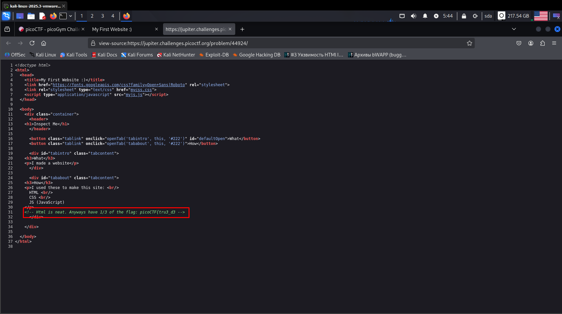
Task: Open the Kali applications menu
Action: pyautogui.click(x=6, y=16)
